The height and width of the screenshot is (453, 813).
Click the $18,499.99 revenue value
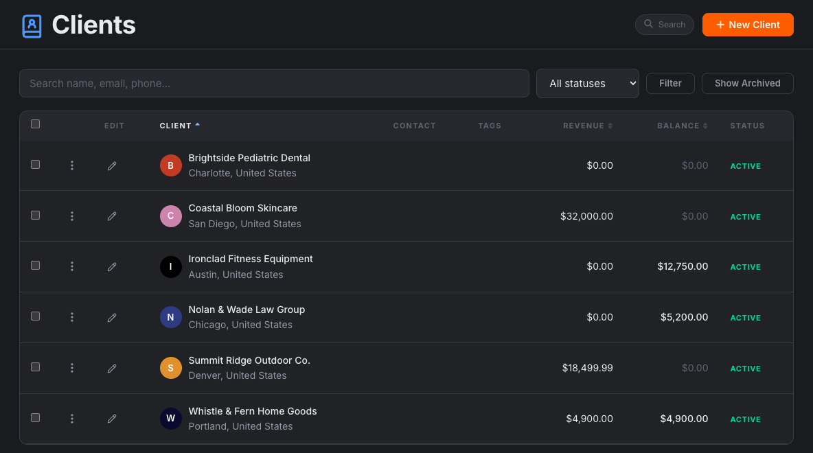[x=588, y=368]
